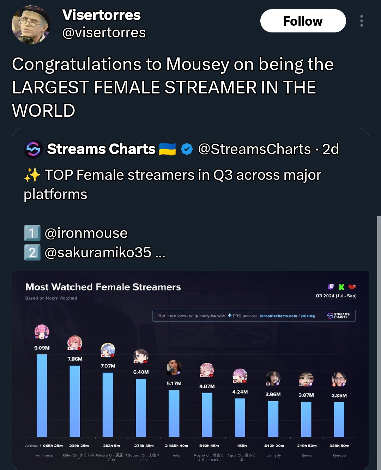This screenshot has width=381, height=470.
Task: Click the ironmouse avatar on chart
Action: (42, 332)
